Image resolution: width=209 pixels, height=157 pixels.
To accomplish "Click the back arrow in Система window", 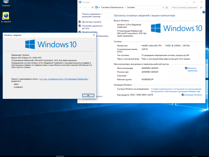I will point(80,8).
